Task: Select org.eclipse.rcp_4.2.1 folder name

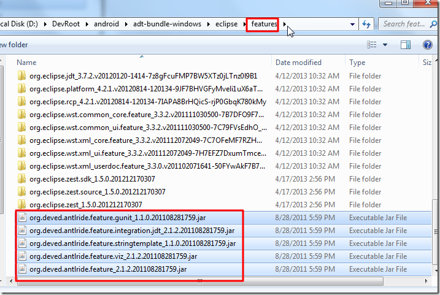Action: (148, 102)
